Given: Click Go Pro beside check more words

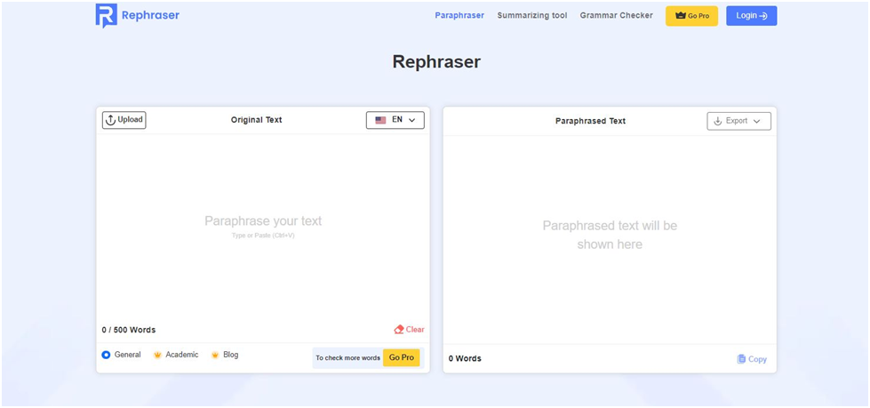Looking at the screenshot, I should [x=401, y=357].
